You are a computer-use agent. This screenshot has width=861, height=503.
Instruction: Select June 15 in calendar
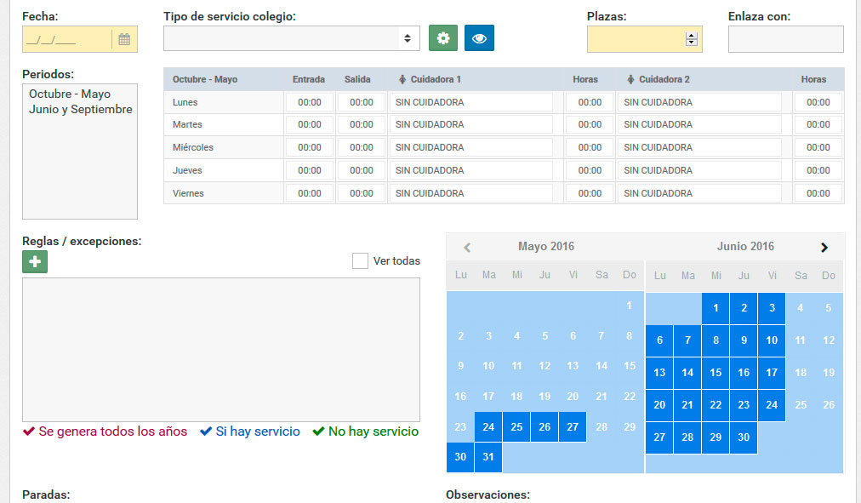pos(716,373)
